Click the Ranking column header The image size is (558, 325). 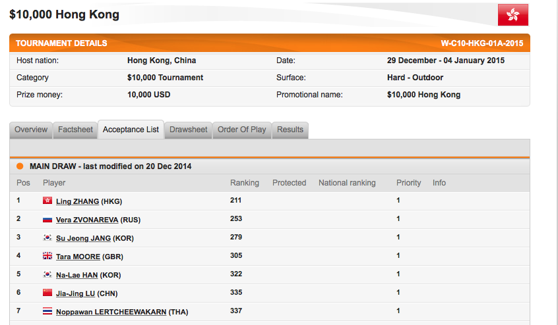(x=244, y=183)
